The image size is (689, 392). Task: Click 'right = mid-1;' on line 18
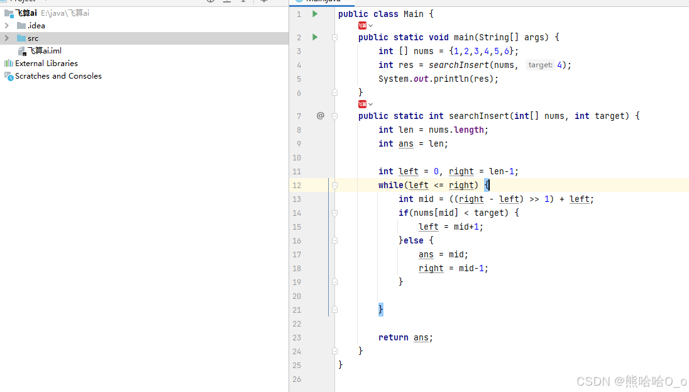[453, 269]
